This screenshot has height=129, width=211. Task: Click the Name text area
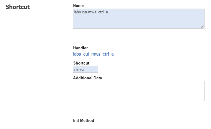click(x=139, y=18)
